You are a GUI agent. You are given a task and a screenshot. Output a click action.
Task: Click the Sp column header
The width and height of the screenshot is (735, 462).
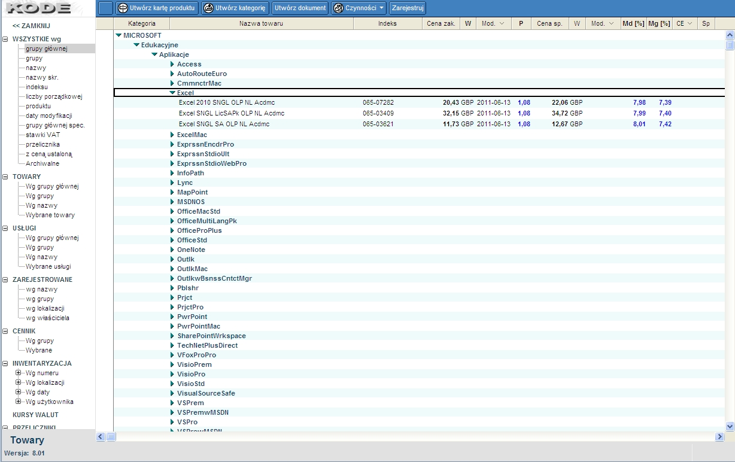pos(706,23)
